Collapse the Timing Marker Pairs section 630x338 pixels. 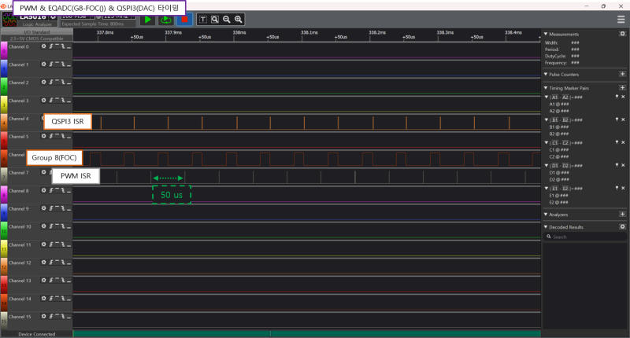coord(546,87)
